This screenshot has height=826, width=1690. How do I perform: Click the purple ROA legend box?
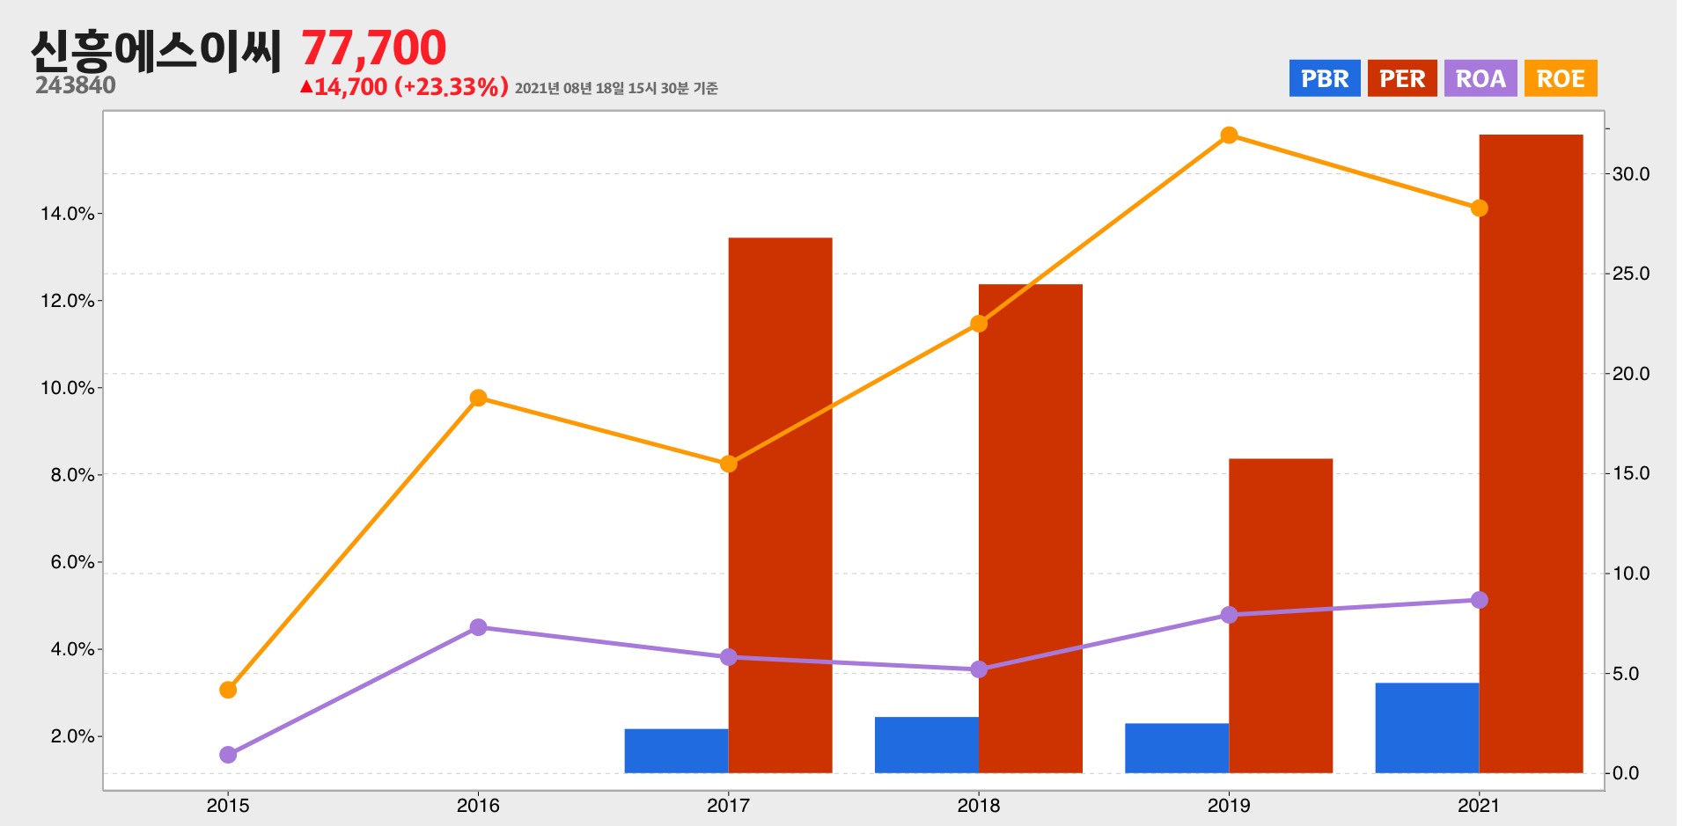click(x=1481, y=78)
